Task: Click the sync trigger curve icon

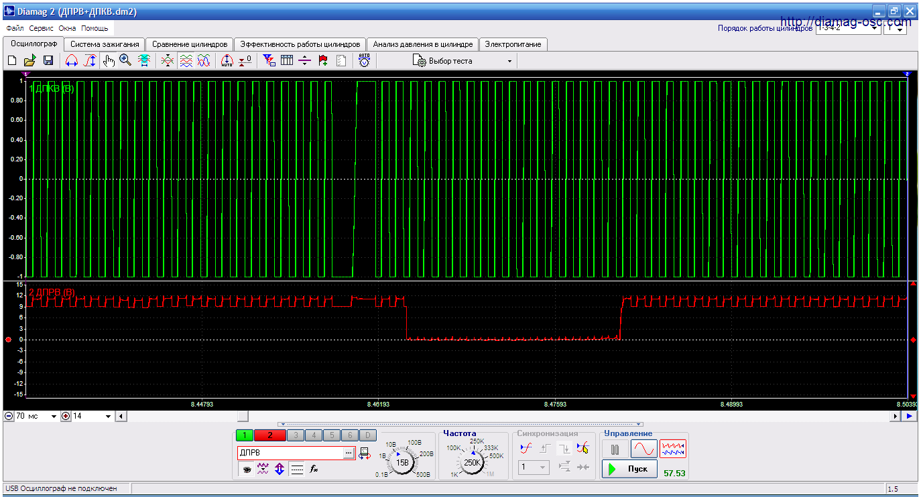Action: click(526, 448)
